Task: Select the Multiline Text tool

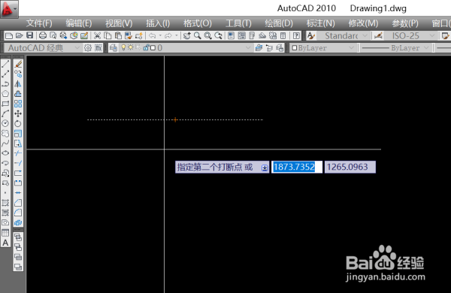Action: coord(5,243)
